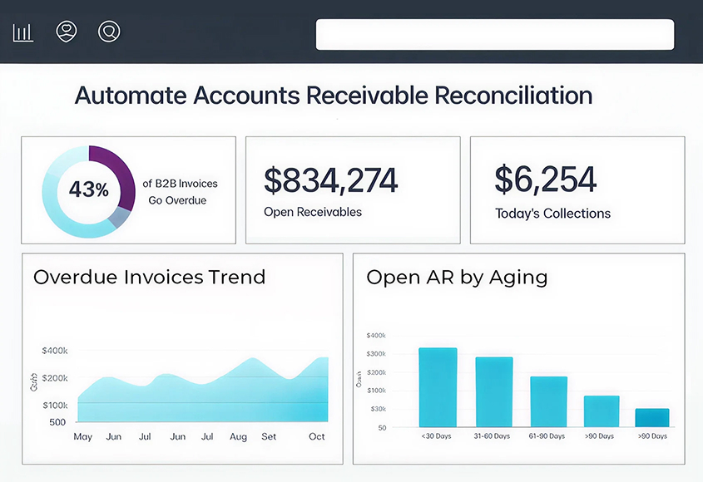Viewport: 703px width, 482px height.
Task: Click $400k on Overdue Invoices Trend axis
Action: pos(55,351)
